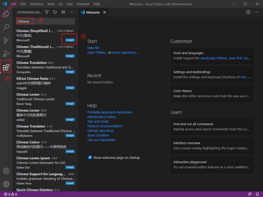Install support for PHP link
This screenshot has width=263, height=197.
(x=239, y=58)
